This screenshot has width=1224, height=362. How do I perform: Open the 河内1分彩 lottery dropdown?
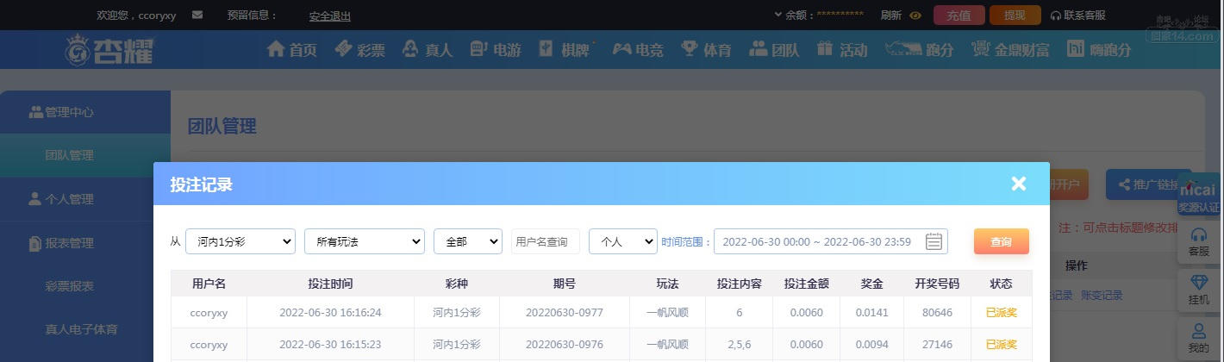[x=240, y=241]
